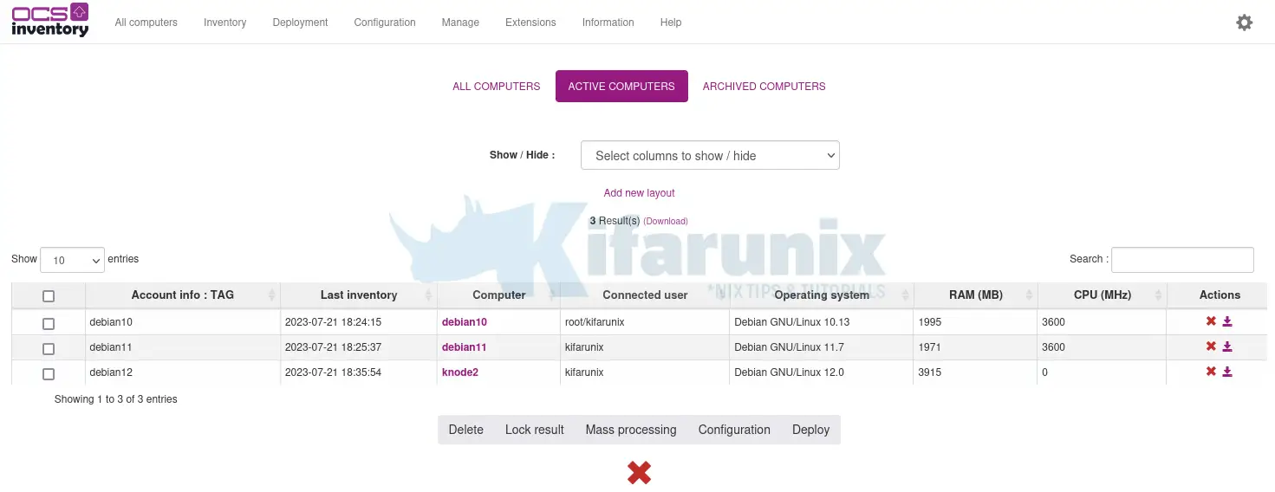Click Showing 1 to 3 of 3 entries text

pos(115,399)
